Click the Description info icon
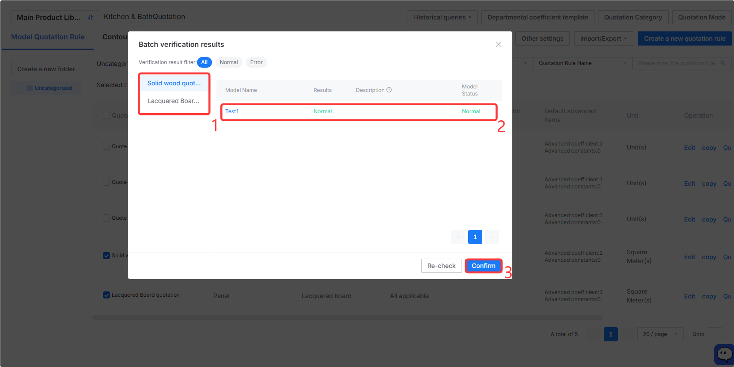734x367 pixels. pos(389,90)
